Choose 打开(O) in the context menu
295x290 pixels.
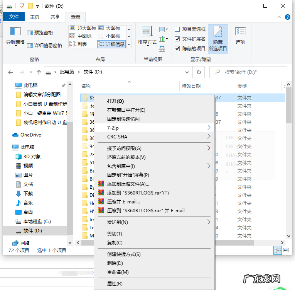(x=154, y=101)
